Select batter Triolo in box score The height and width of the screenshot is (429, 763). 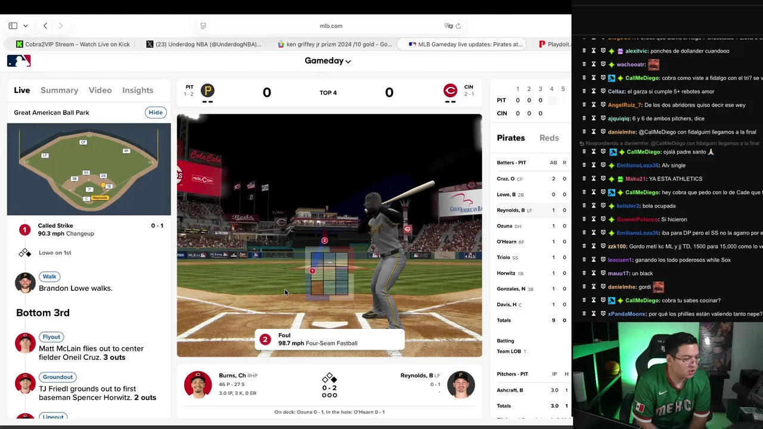pos(504,257)
